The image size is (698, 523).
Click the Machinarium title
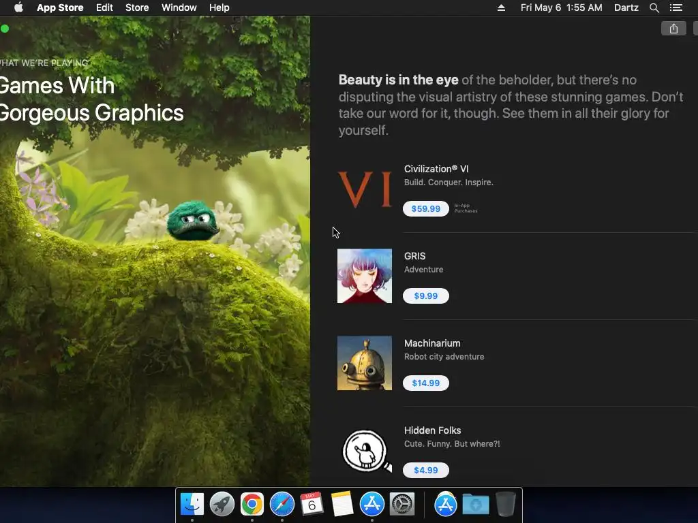pos(432,343)
